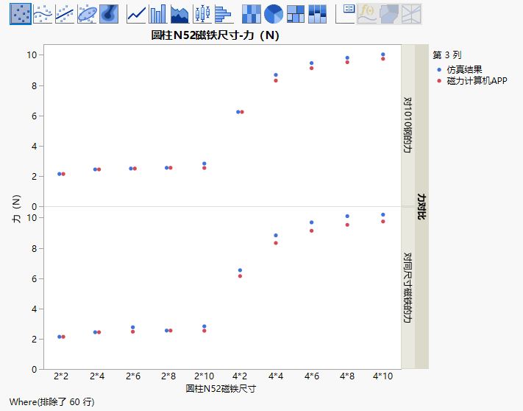Choose the Line of Fit element
Viewport: 523px width, 411px height.
[65, 13]
